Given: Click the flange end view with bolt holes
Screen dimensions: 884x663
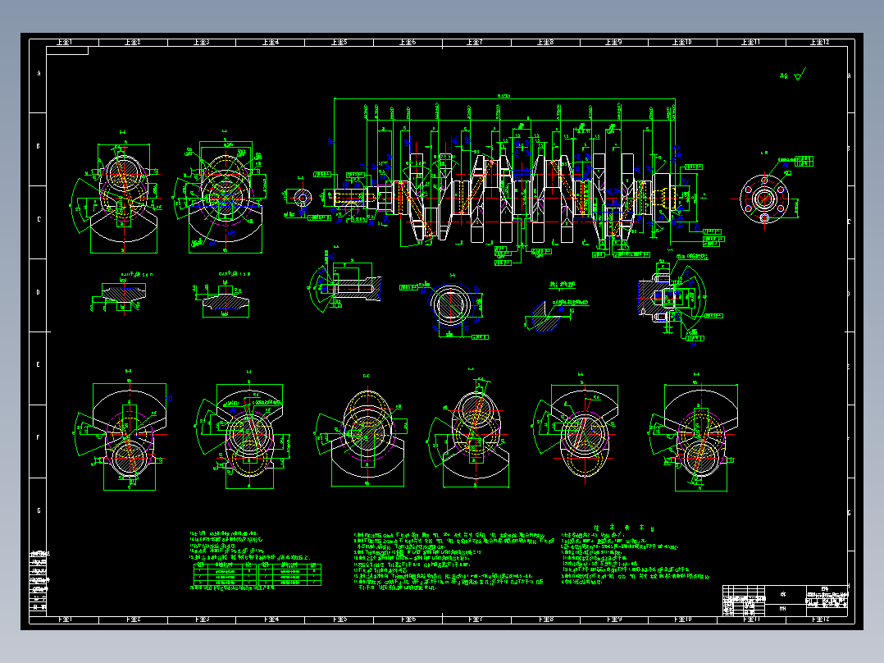Looking at the screenshot, I should point(764,199).
